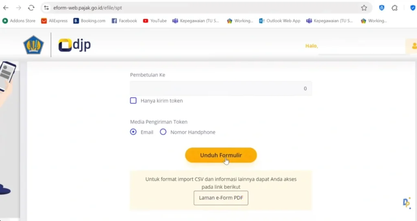The height and width of the screenshot is (221, 417).
Task: Tick the Hanya kirim token checkbox
Action: click(x=133, y=101)
